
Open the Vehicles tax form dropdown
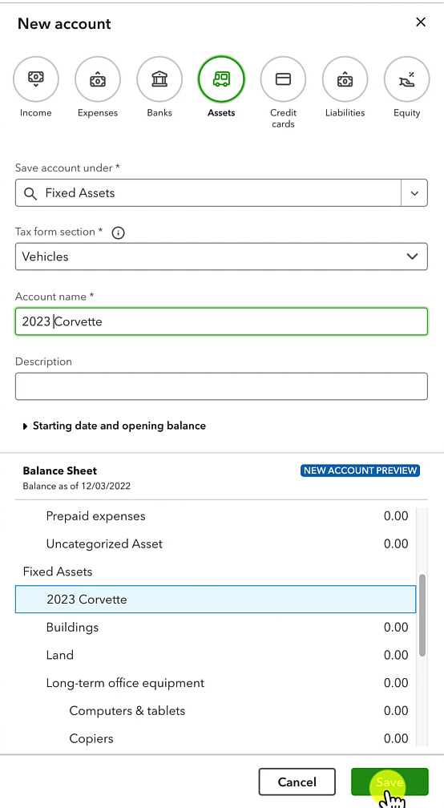coord(221,257)
